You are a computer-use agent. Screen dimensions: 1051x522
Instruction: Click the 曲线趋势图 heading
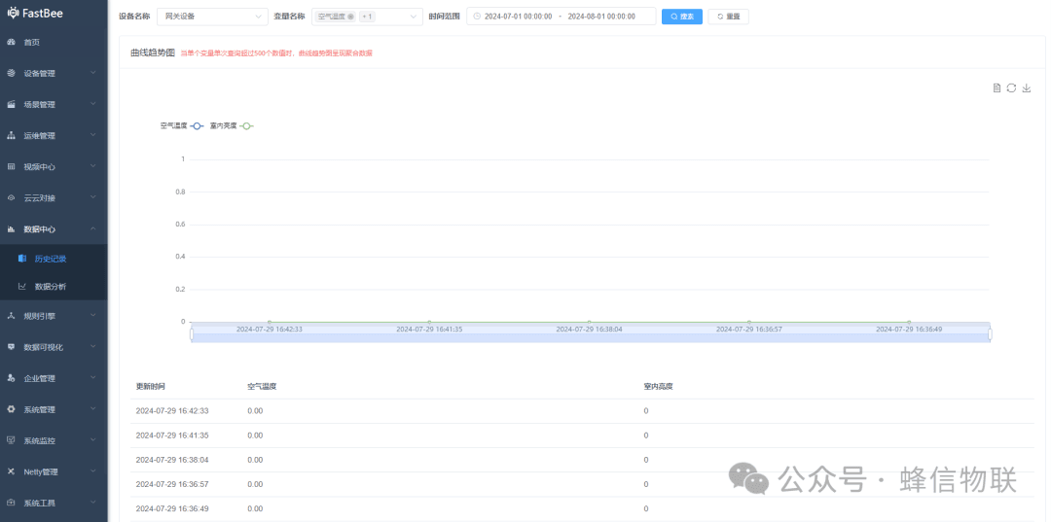click(153, 52)
